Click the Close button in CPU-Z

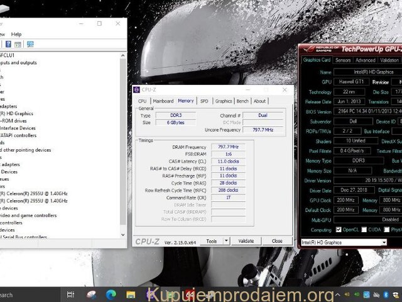point(276,241)
